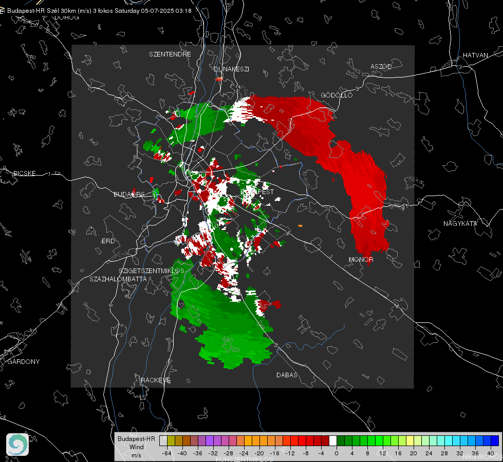The height and width of the screenshot is (462, 503).
Task: Click the Wind legend caption
Action: tap(136, 447)
